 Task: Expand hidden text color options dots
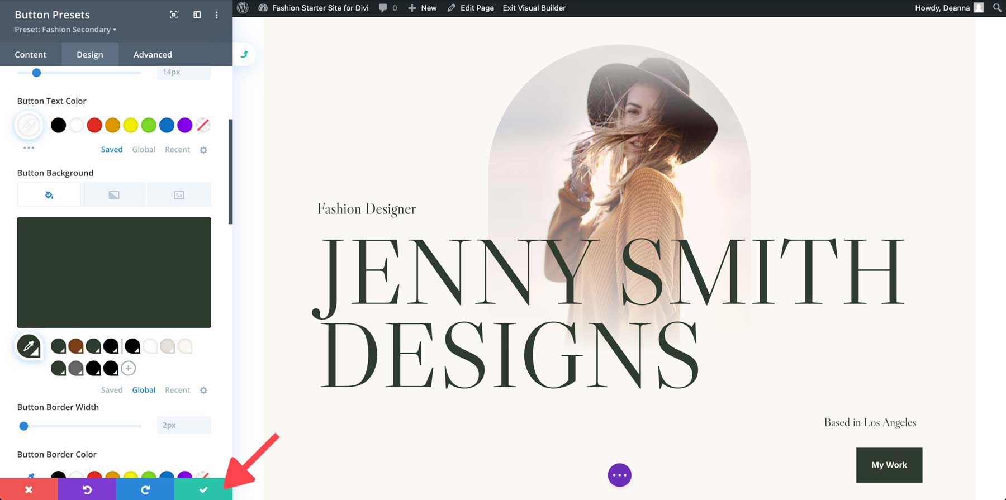[29, 147]
